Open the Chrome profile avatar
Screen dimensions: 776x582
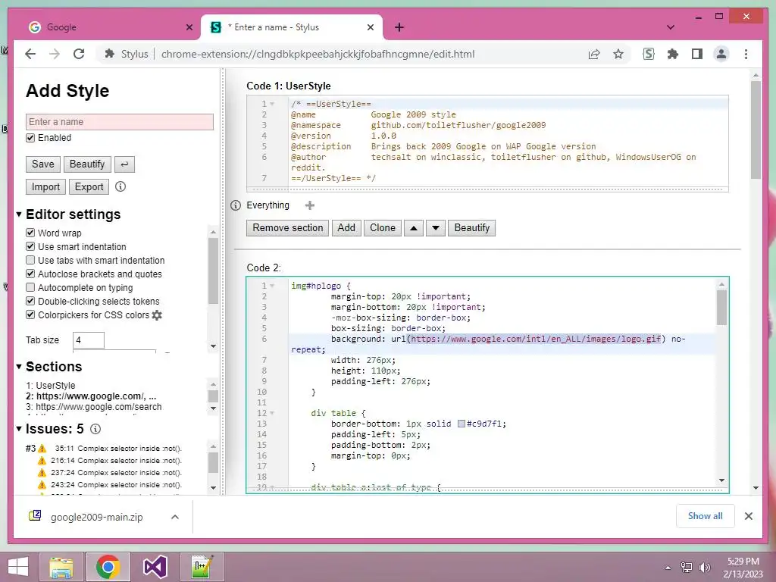721,54
